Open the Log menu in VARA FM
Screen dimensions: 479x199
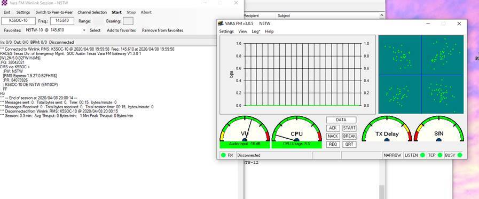(256, 31)
